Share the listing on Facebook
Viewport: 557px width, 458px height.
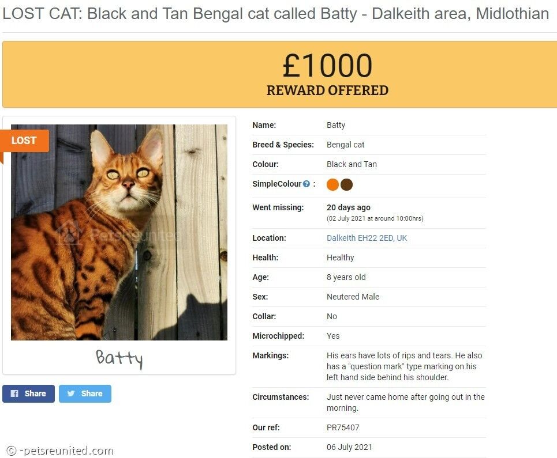pos(28,393)
